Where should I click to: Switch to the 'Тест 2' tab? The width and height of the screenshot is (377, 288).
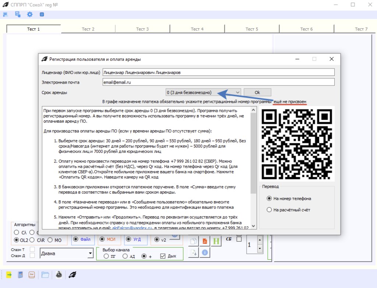88,29
